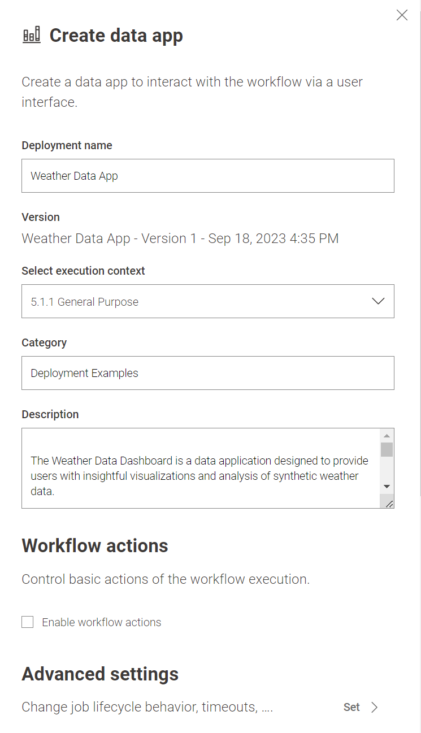The height and width of the screenshot is (733, 421).
Task: Click the "Enable workflow actions" label text
Action: pyautogui.click(x=102, y=622)
